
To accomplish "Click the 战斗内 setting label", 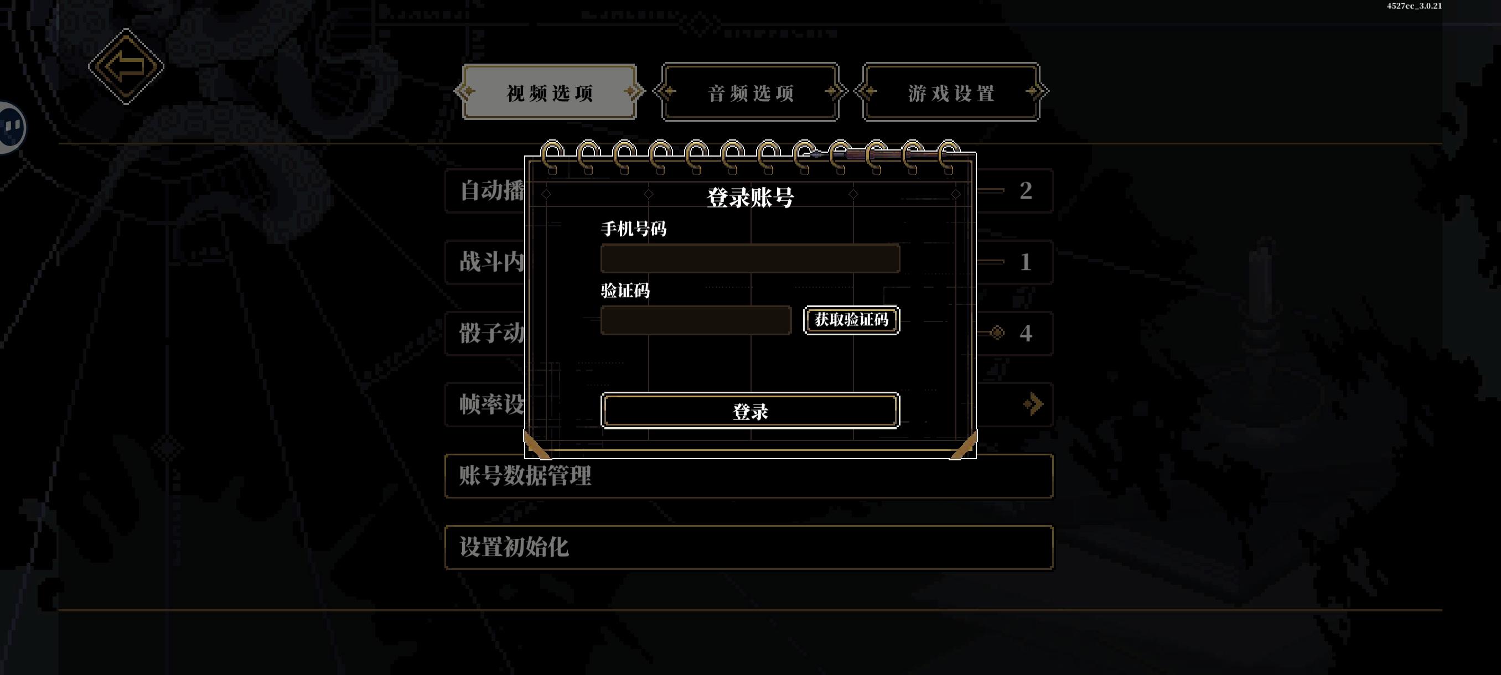I will [493, 262].
